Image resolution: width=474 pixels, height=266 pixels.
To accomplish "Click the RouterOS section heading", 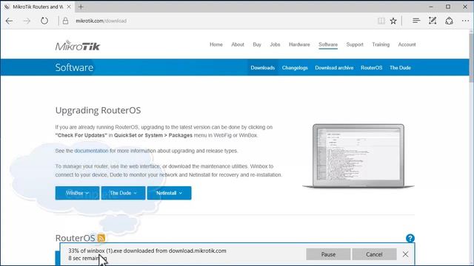I will (x=75, y=238).
